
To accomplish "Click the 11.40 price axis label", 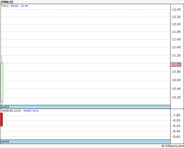I will (176, 47).
